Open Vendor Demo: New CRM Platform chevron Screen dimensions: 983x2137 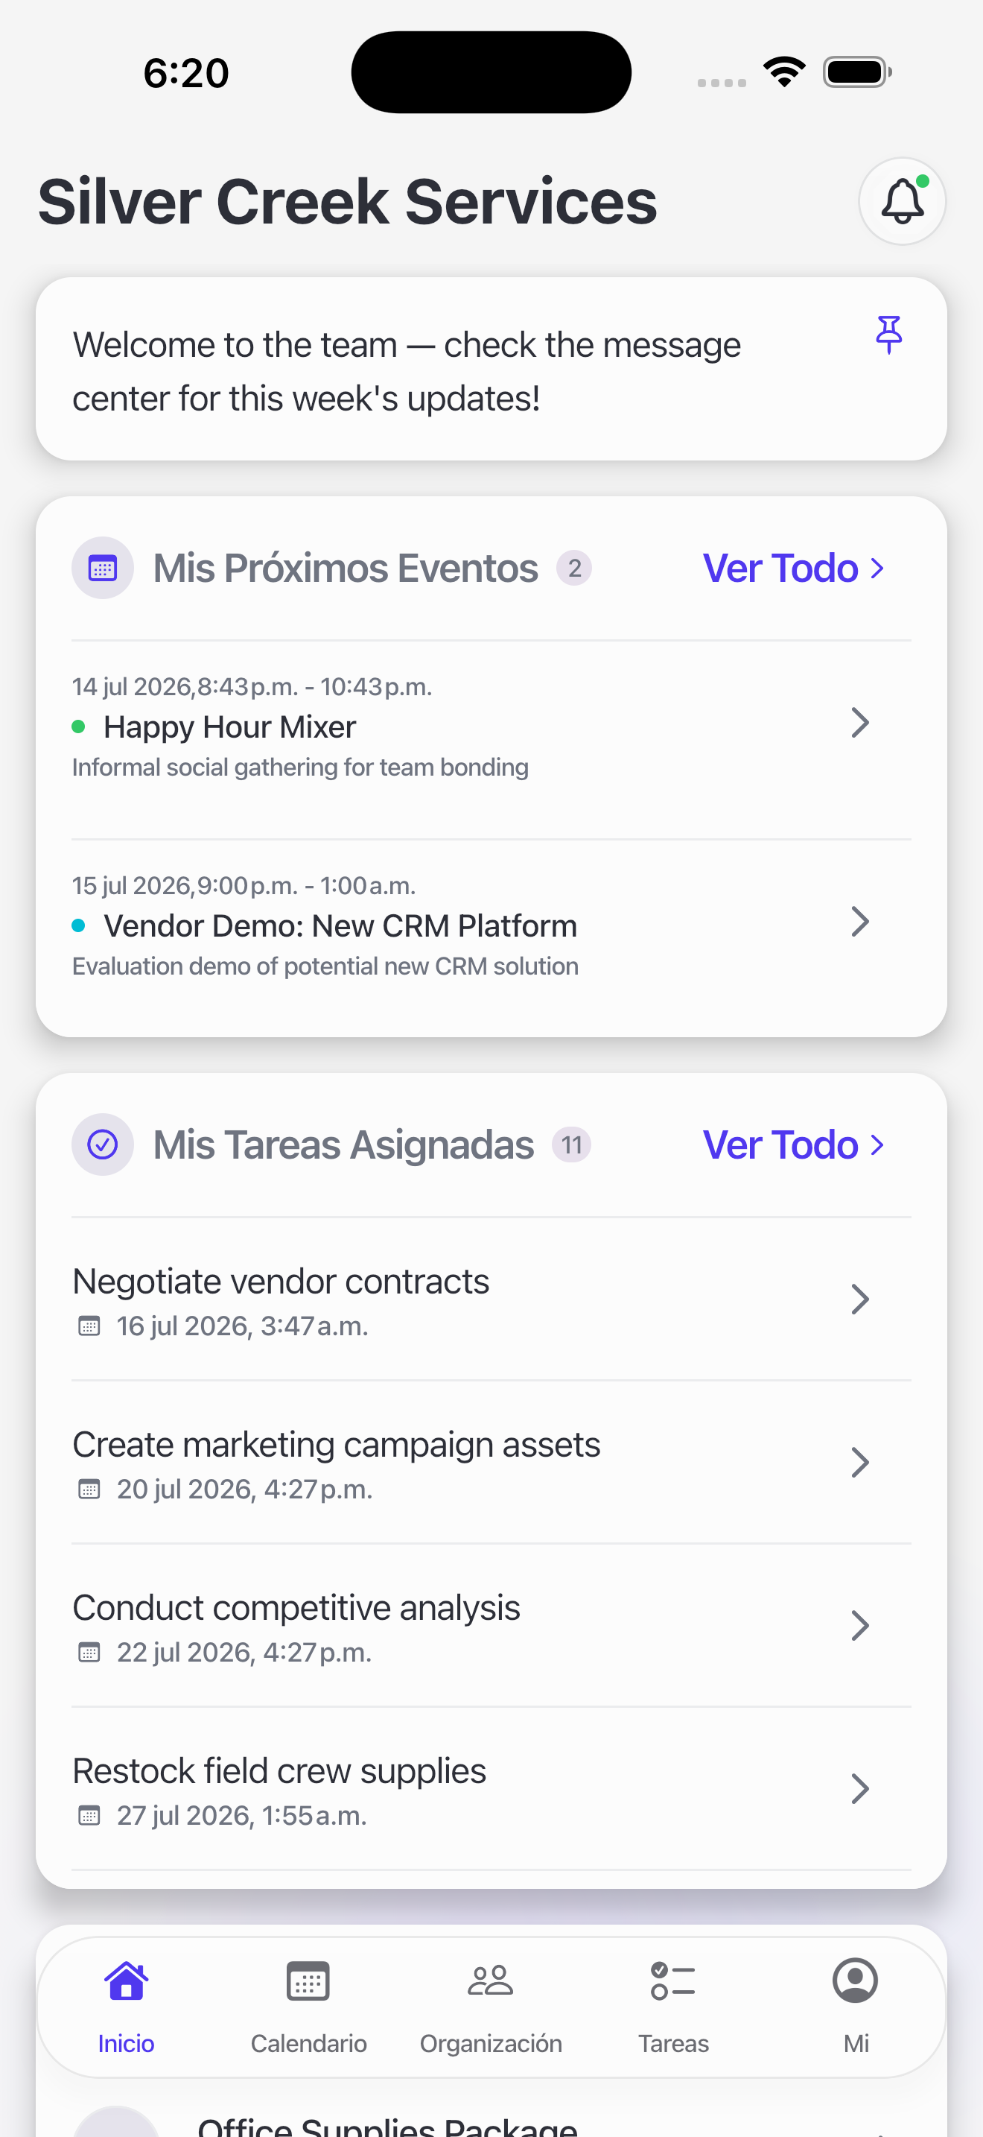click(860, 922)
